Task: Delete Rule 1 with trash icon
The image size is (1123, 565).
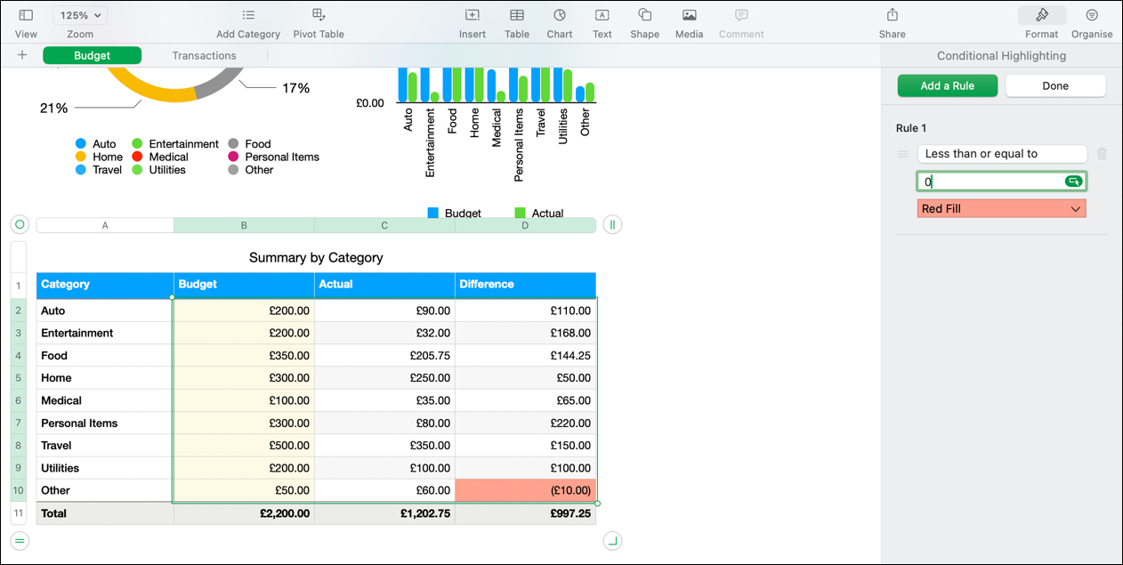Action: coord(1102,154)
